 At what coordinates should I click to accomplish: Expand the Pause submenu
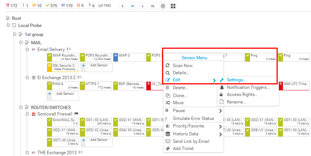pos(220,111)
